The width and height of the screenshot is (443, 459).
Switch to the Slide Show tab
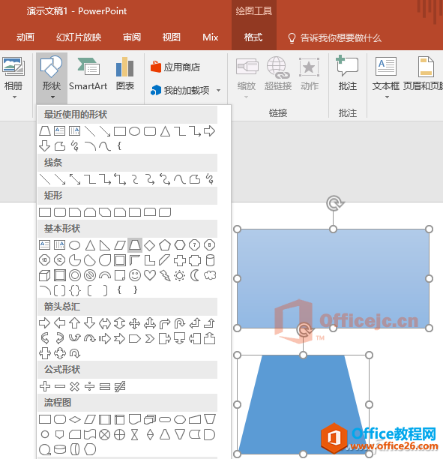(x=79, y=37)
